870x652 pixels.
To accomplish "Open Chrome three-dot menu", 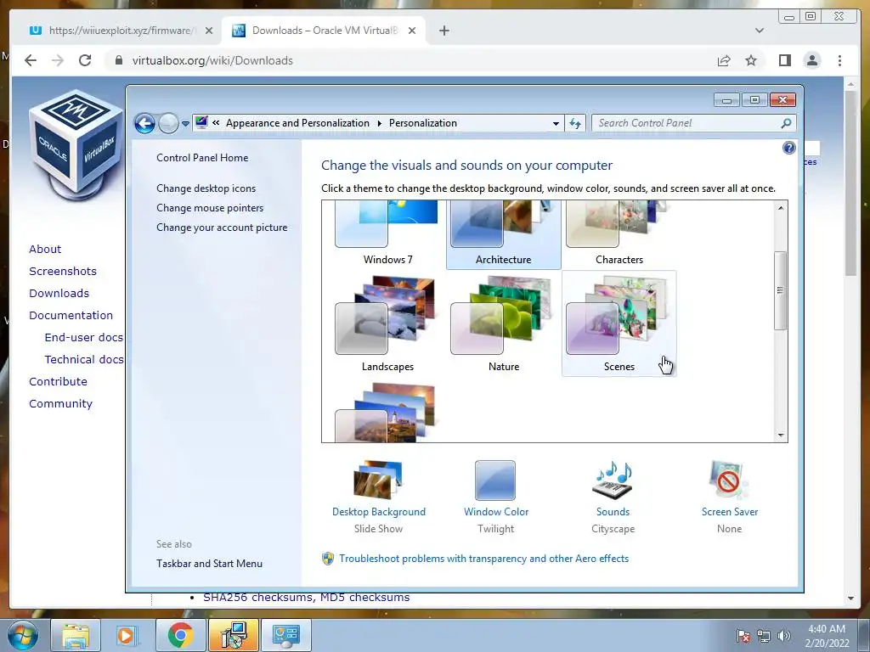I will [839, 60].
